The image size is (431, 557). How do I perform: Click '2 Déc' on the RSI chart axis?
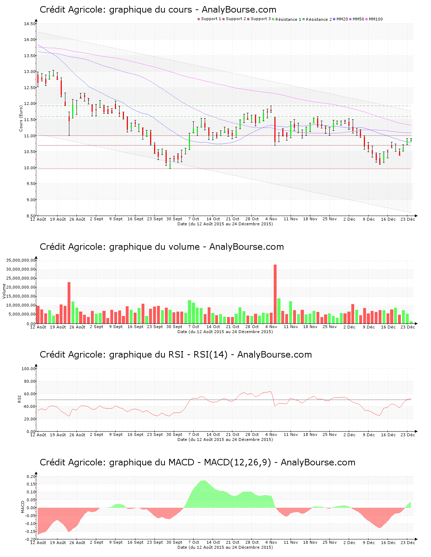coord(349,435)
